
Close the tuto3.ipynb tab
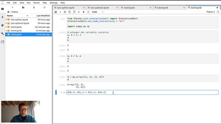[x=151, y=8]
